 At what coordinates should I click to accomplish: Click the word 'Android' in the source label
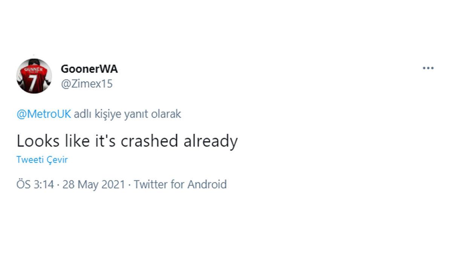(x=207, y=184)
